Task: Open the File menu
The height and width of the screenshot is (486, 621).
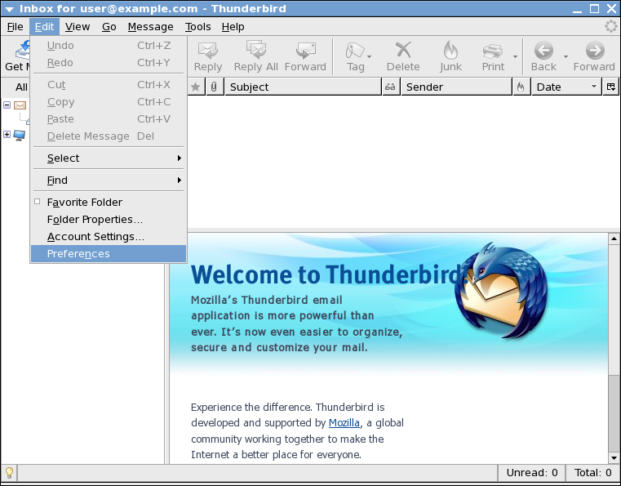Action: pyautogui.click(x=15, y=27)
